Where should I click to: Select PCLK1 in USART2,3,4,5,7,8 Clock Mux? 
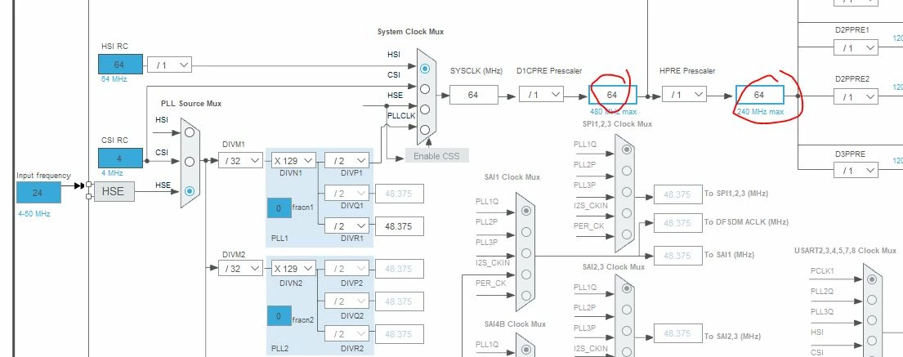coord(872,279)
